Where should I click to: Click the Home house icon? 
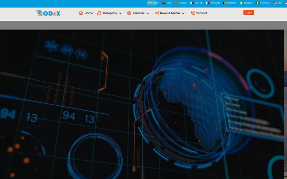tap(81, 13)
